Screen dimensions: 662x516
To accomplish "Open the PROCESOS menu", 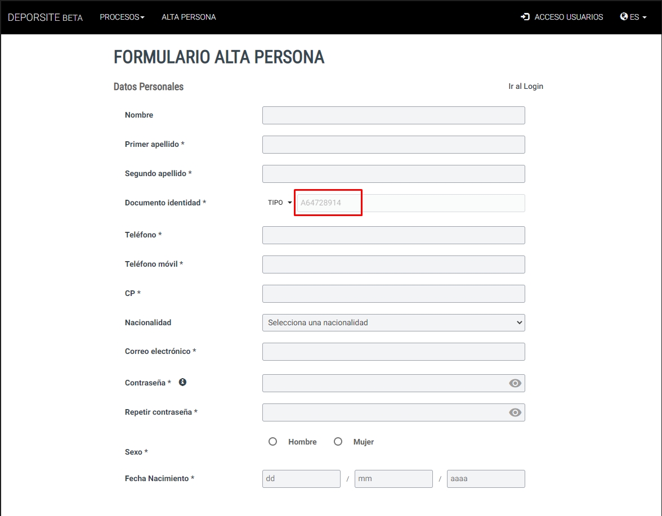I will click(x=122, y=17).
